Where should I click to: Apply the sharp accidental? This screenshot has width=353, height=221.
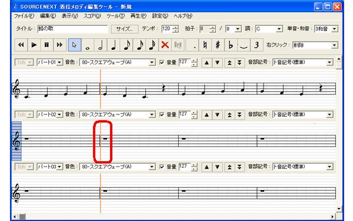[218, 45]
